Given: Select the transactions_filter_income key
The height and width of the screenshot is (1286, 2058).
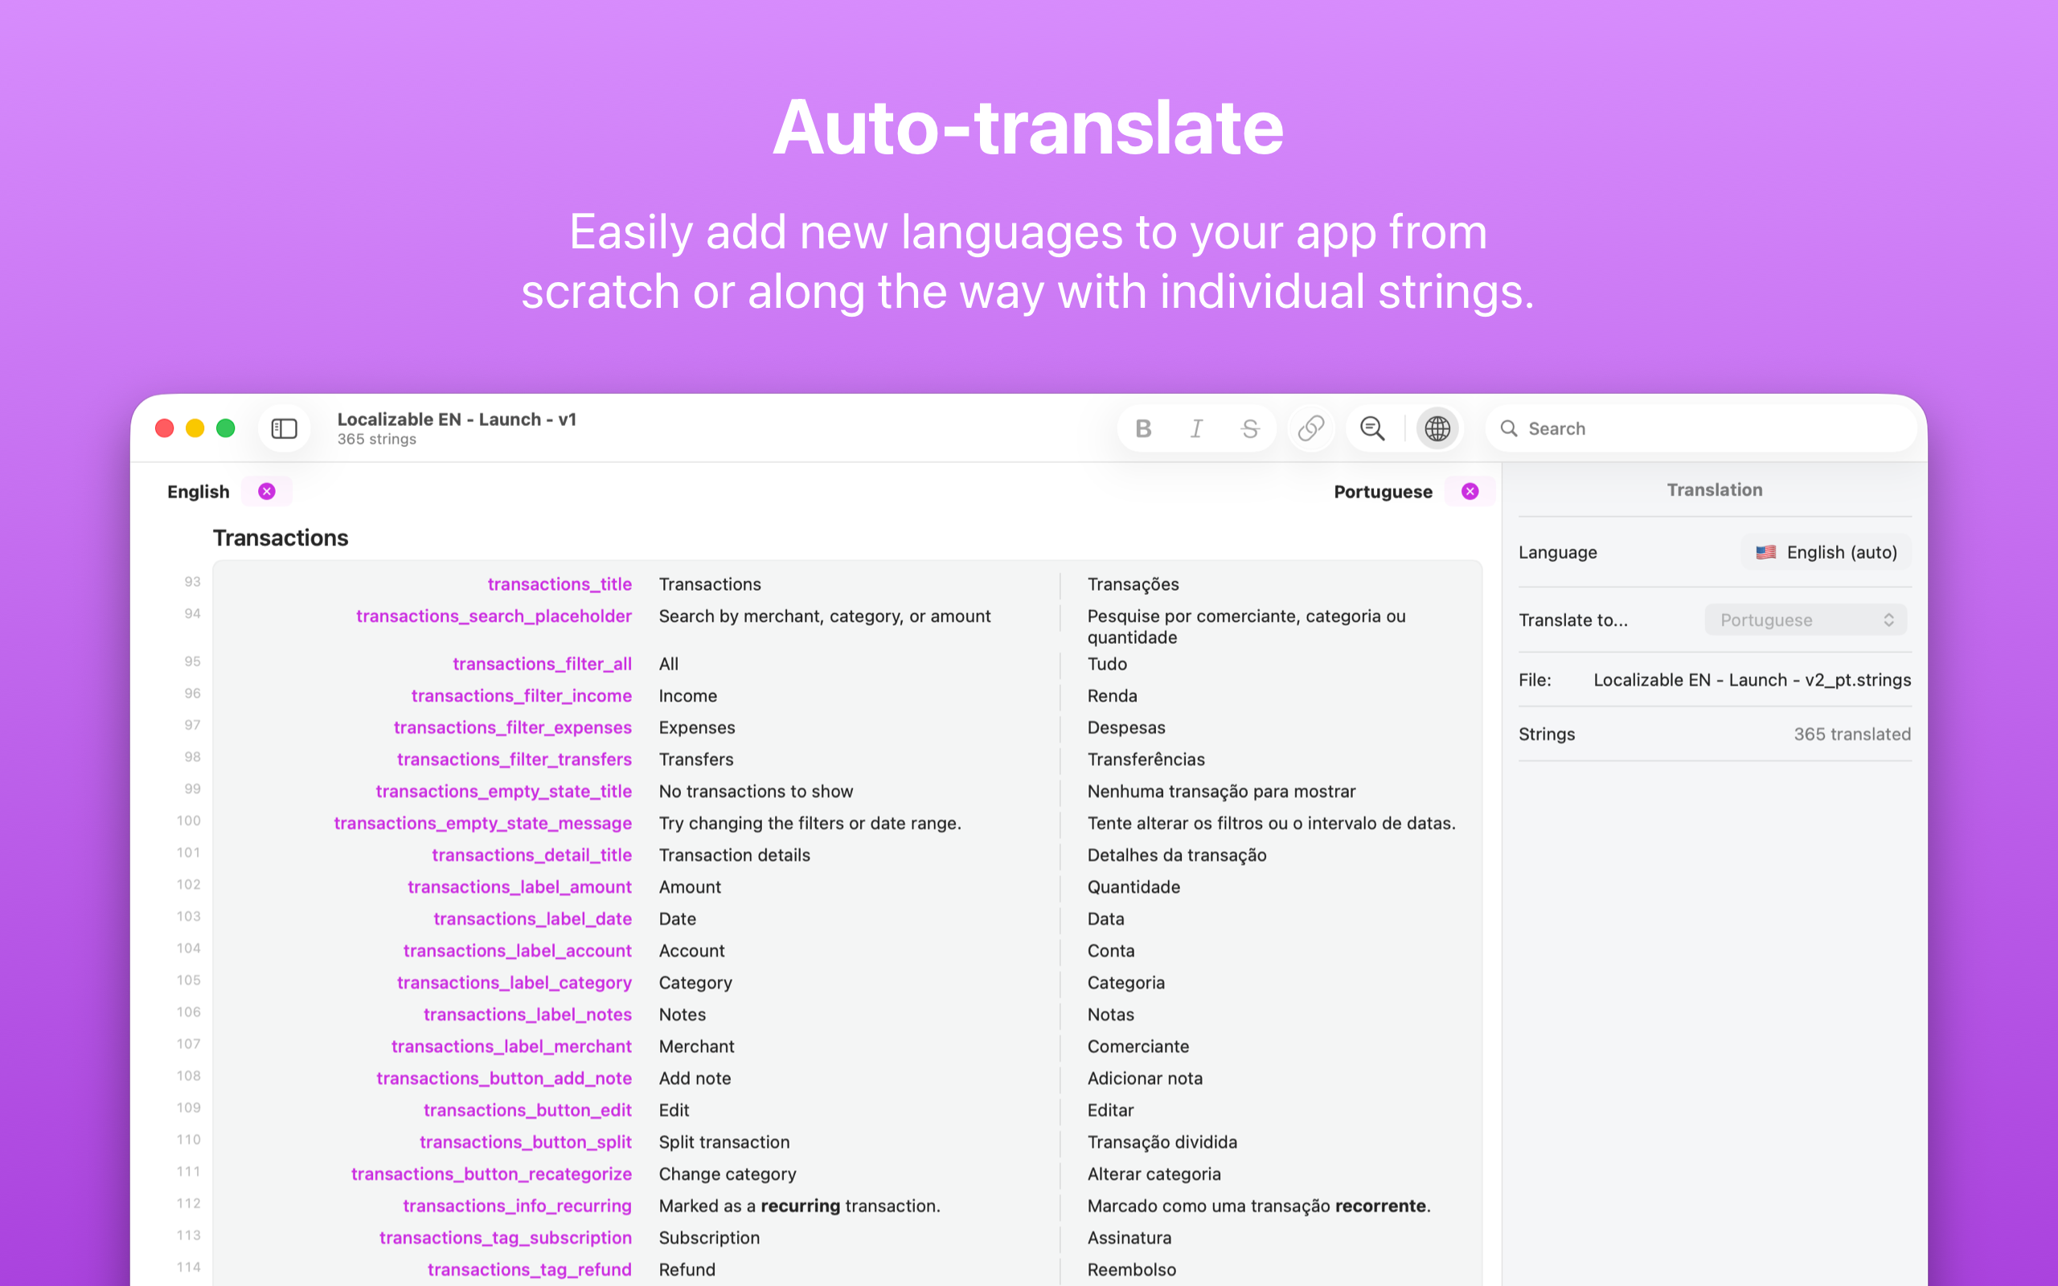Looking at the screenshot, I should pyautogui.click(x=521, y=696).
